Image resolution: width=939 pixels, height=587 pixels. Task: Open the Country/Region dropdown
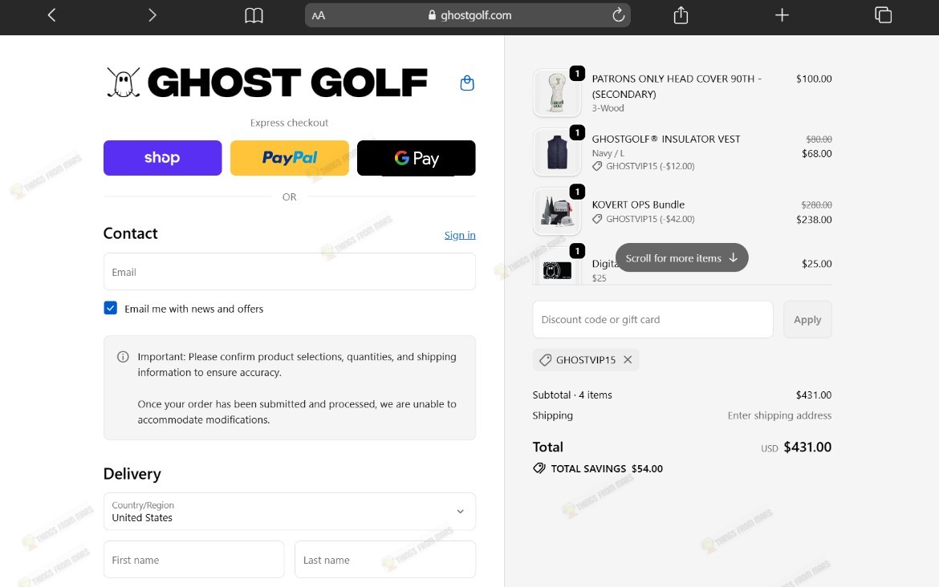tap(289, 512)
